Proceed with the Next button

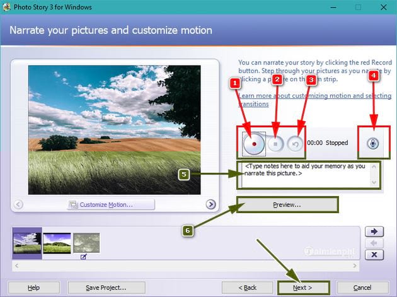pyautogui.click(x=303, y=288)
